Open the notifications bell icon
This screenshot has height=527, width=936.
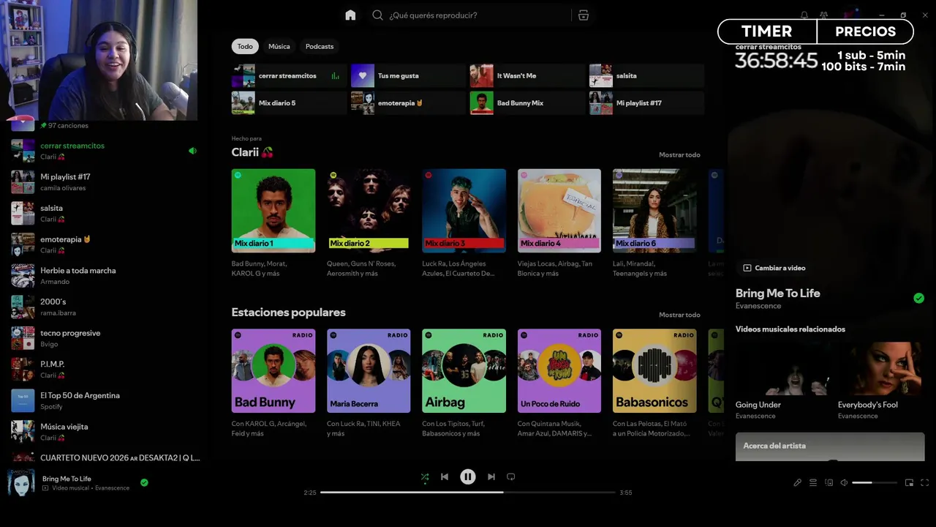[x=804, y=15]
